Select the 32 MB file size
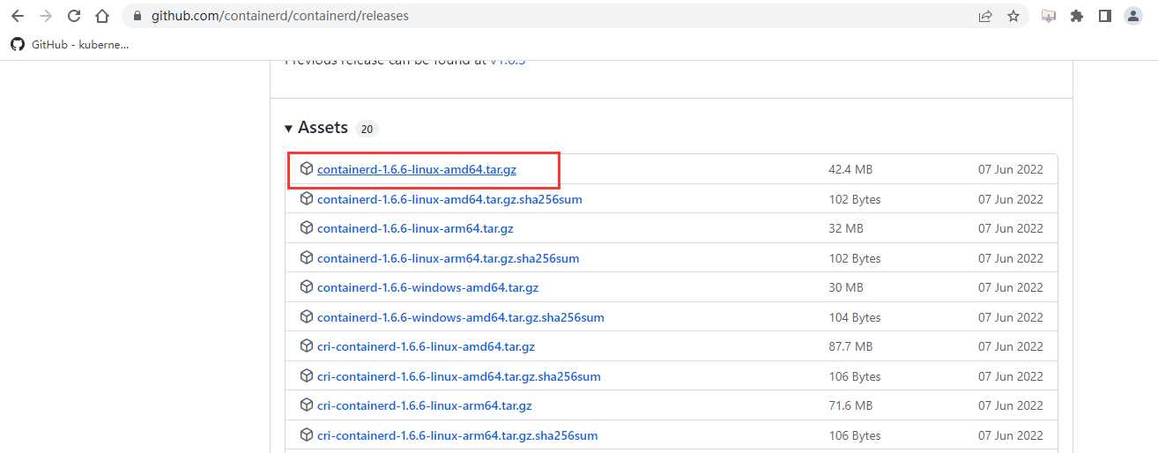Image resolution: width=1158 pixels, height=453 pixels. [x=846, y=228]
